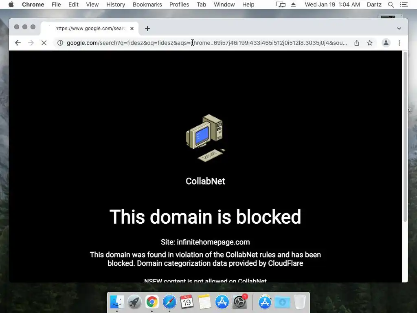Open a new tab
The width and height of the screenshot is (417, 313).
point(147,29)
